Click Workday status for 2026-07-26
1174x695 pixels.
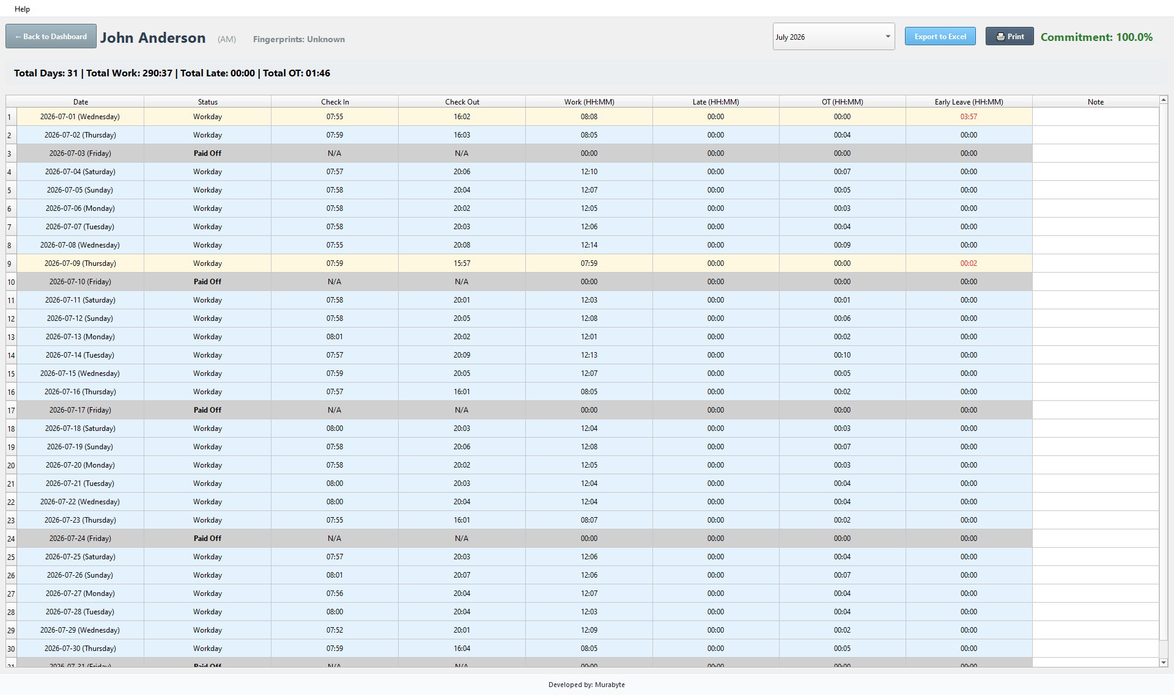pos(207,575)
